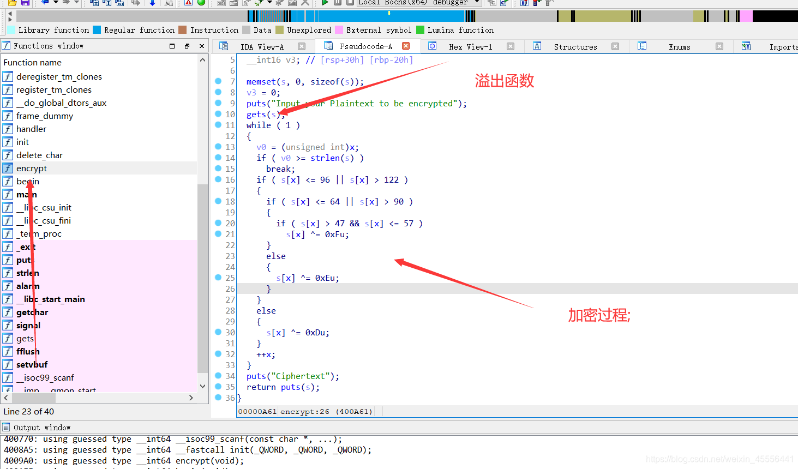Click the Functions window title icon
The image size is (798, 469).
tap(6, 46)
